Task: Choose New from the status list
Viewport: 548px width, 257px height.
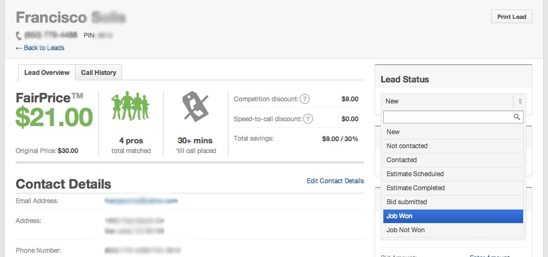Action: 453,132
